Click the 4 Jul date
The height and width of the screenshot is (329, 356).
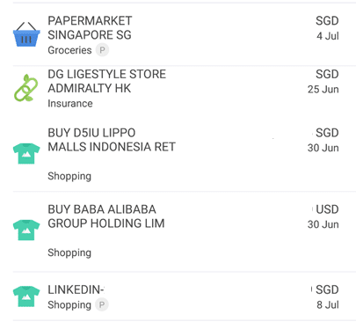[328, 36]
